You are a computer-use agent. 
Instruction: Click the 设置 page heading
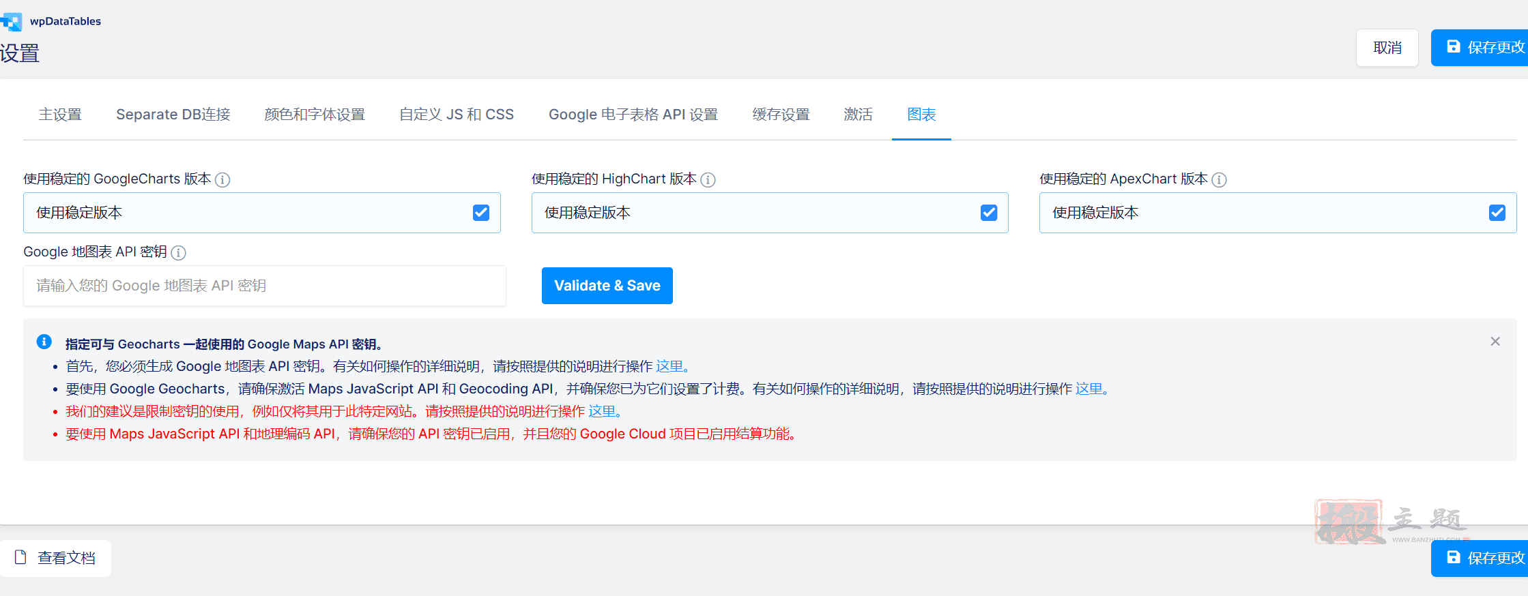coord(20,53)
